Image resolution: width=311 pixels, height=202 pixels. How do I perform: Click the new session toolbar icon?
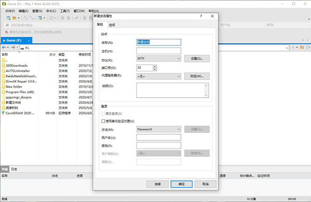[x=8, y=18]
